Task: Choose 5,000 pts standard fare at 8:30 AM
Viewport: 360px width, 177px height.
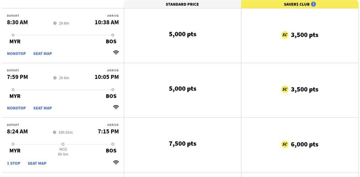Action: [182, 34]
